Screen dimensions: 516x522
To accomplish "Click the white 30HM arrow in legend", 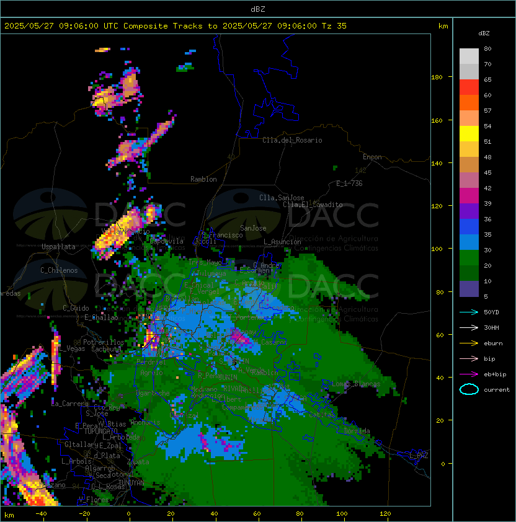I will 469,328.
